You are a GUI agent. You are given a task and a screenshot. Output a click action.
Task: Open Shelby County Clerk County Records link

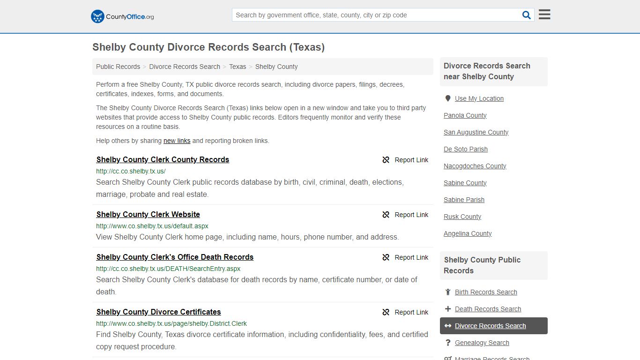(x=163, y=159)
